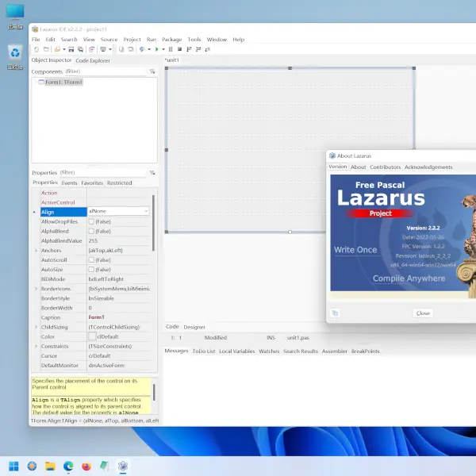Toggle the AllowDropFiles checkbox
The width and height of the screenshot is (476, 476).
tap(91, 221)
